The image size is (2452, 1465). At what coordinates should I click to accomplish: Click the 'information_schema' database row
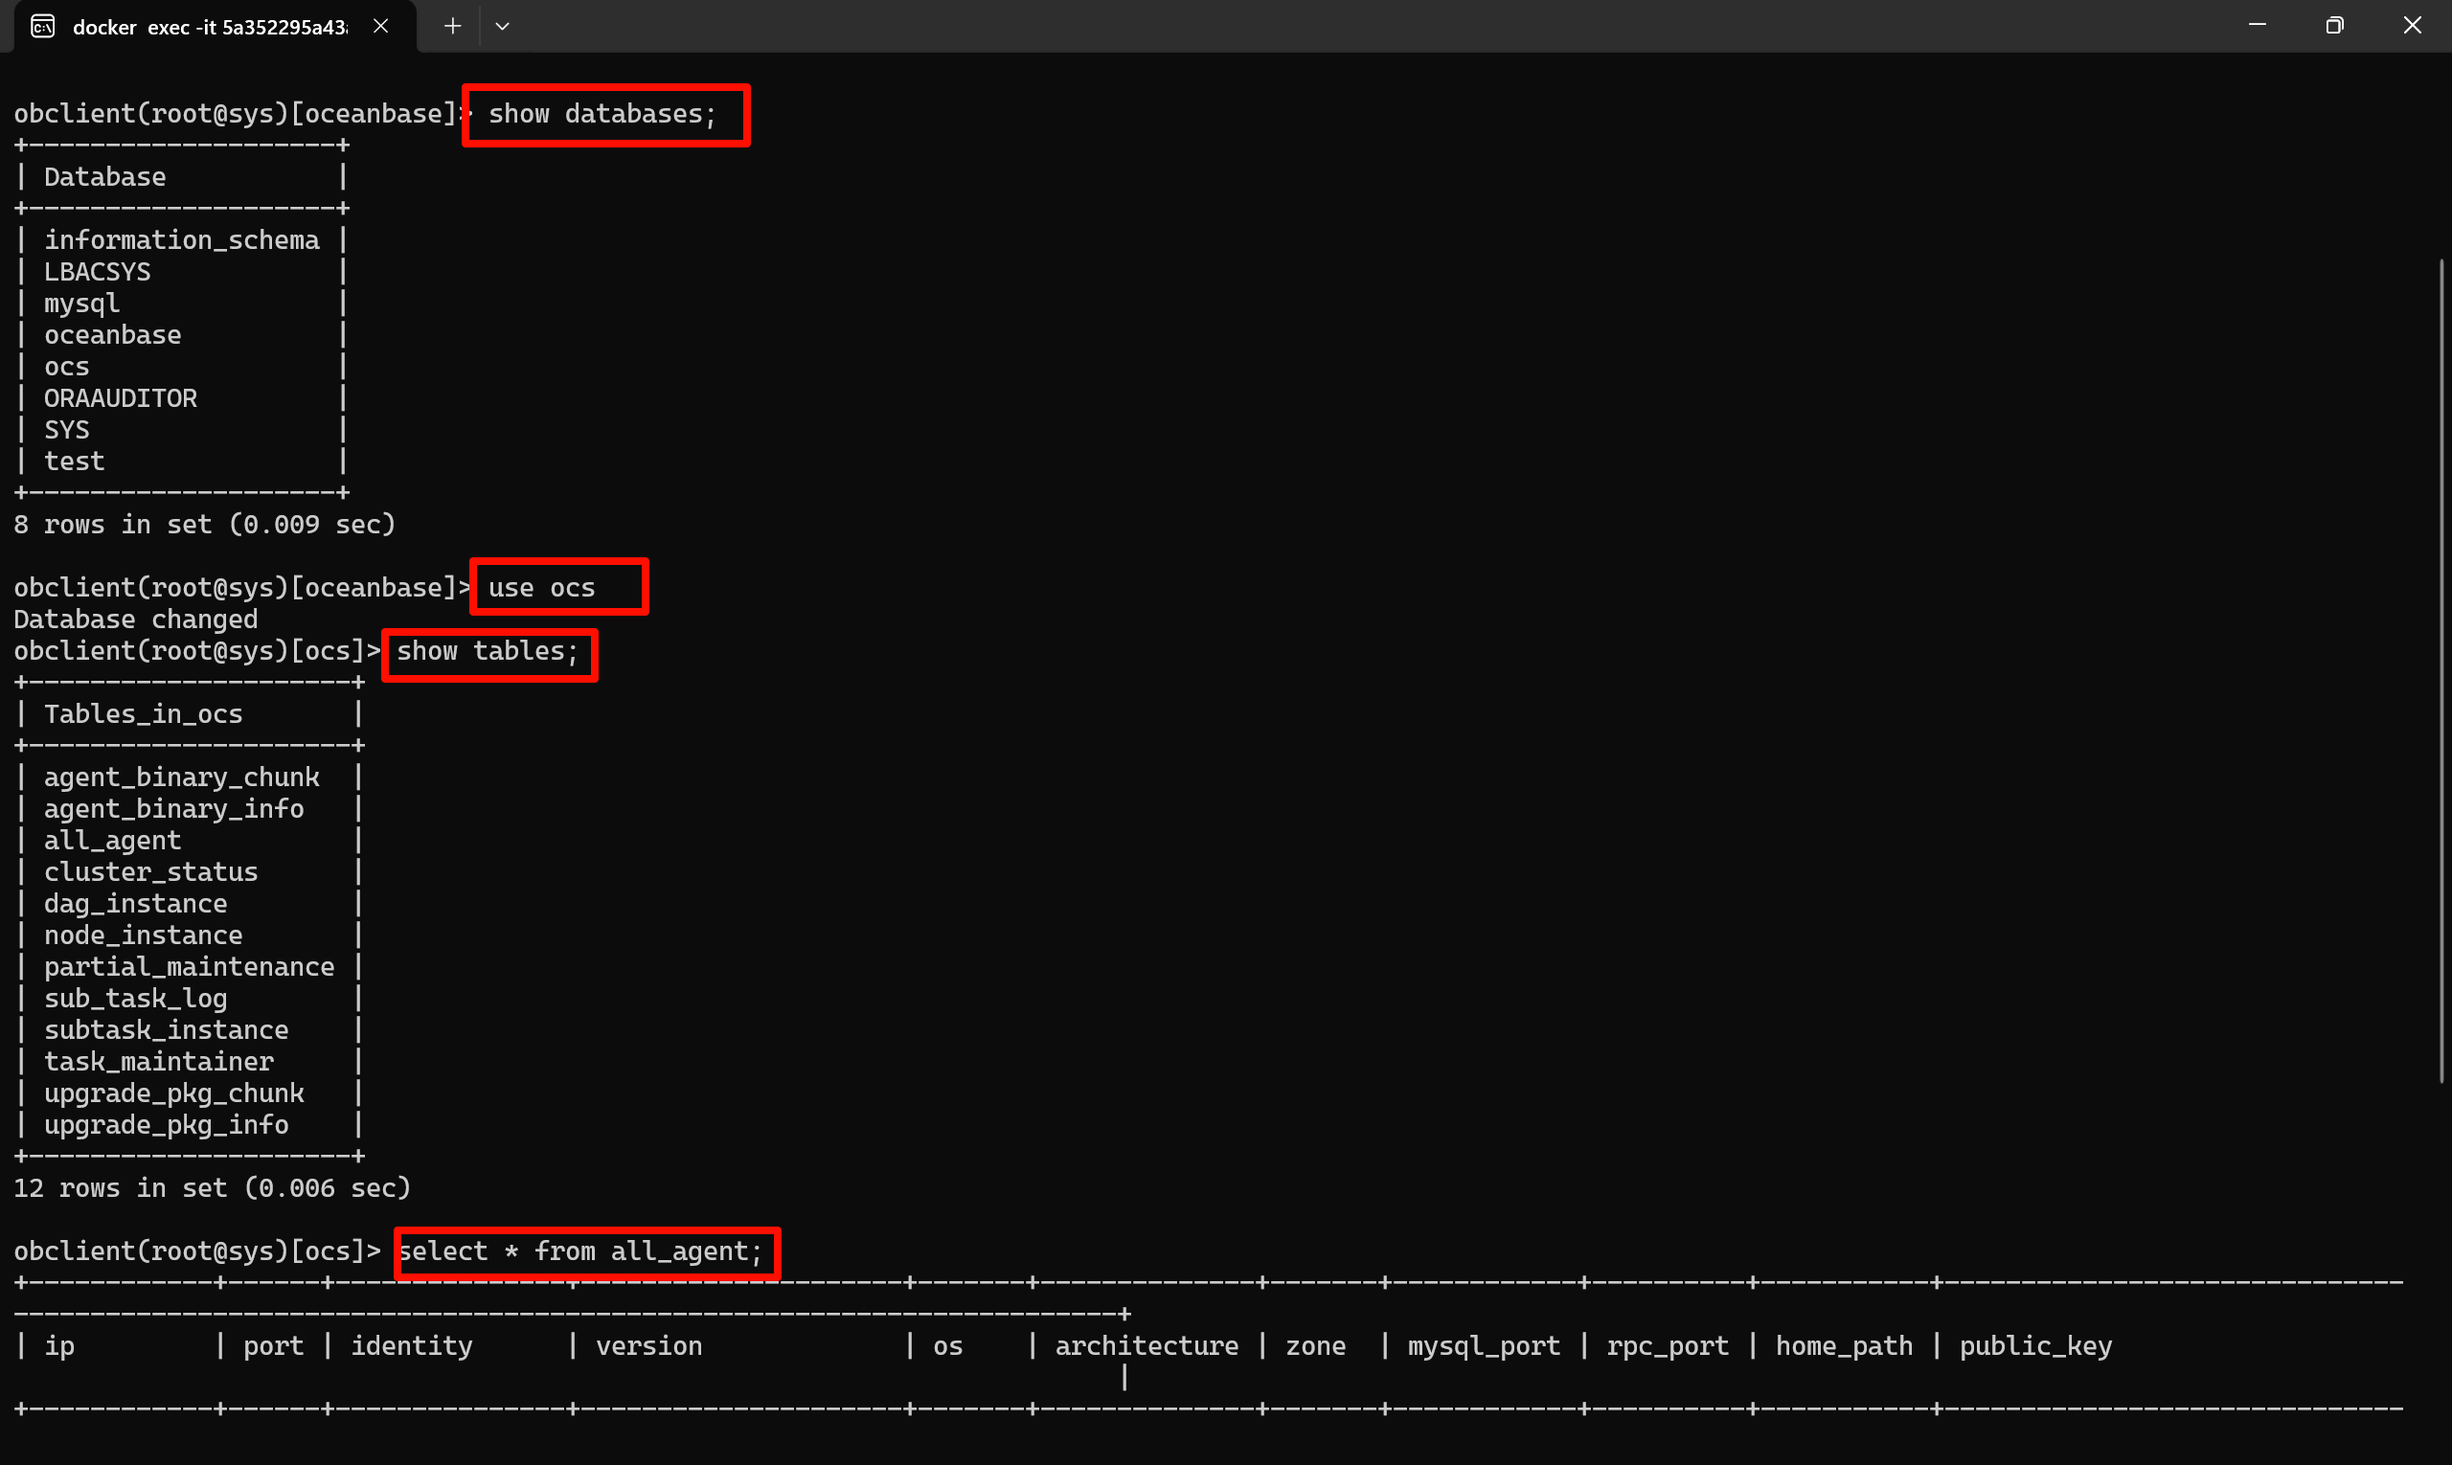[182, 241]
